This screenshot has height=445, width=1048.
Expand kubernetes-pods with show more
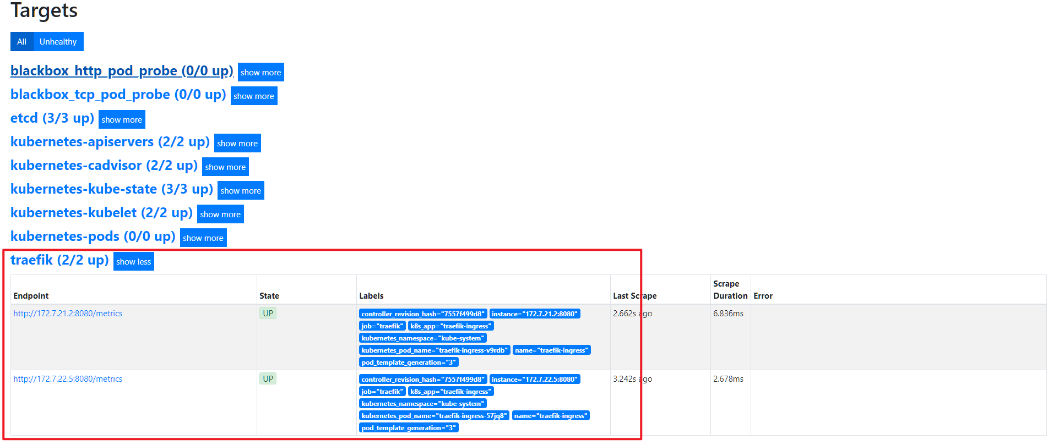(203, 238)
